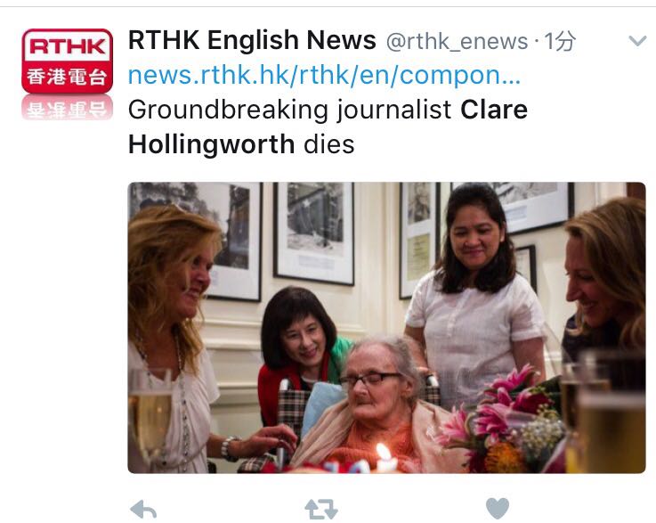Select the bold word Hollingworth
656x523 pixels.
[211, 144]
